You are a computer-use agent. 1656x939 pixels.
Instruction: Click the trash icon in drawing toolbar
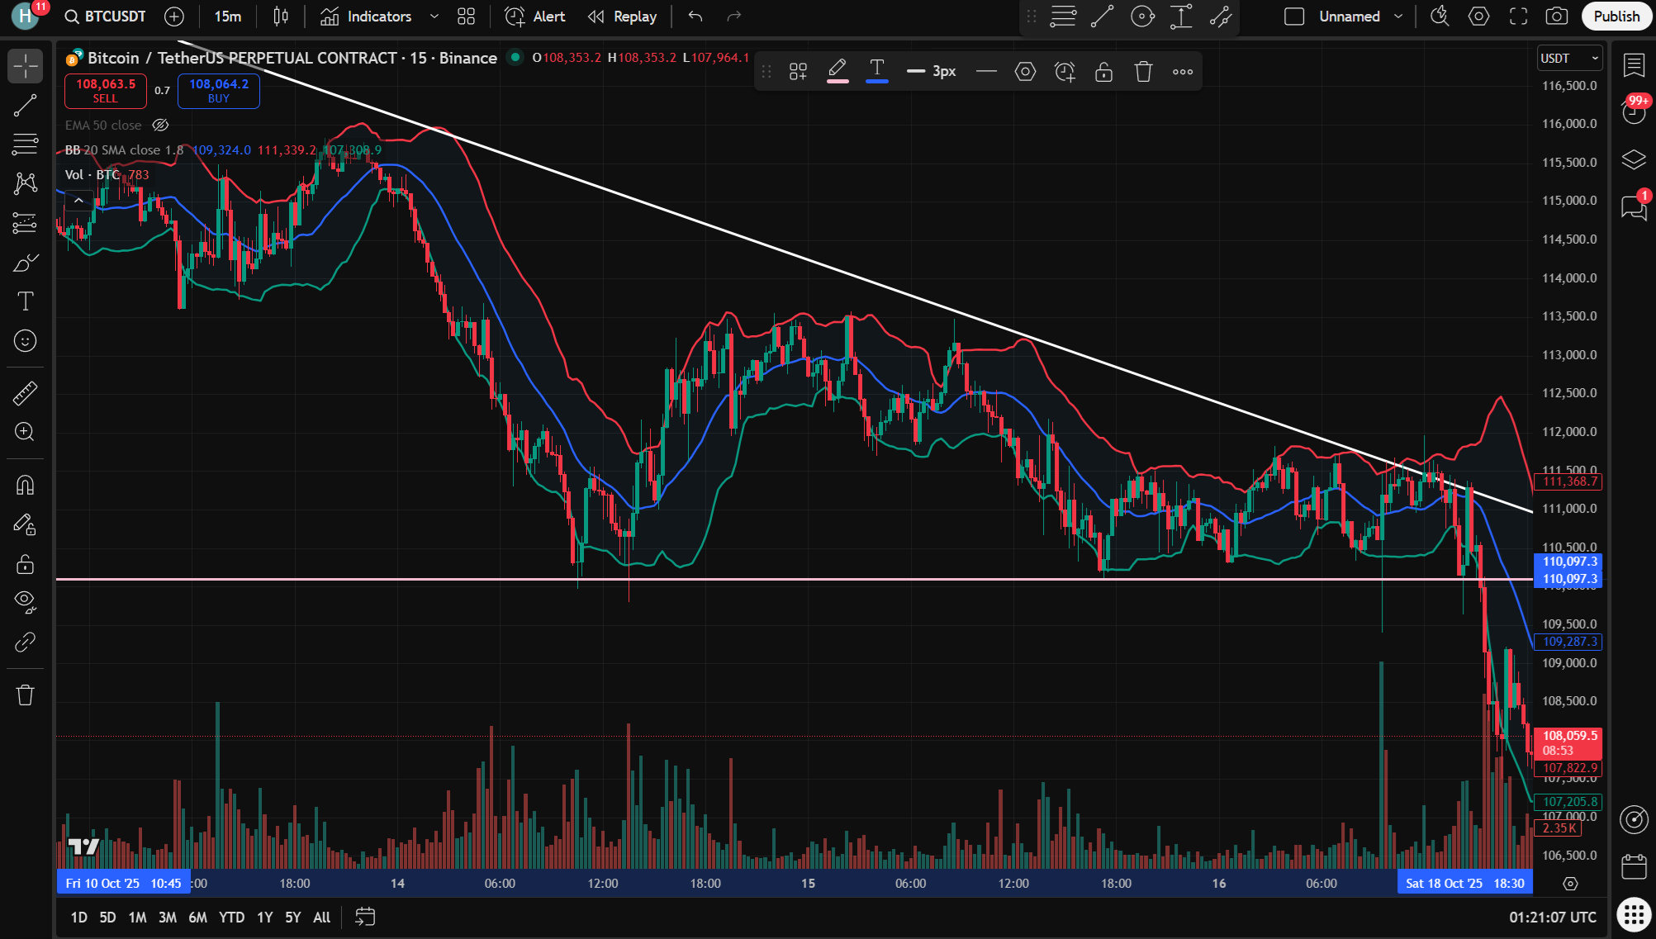pyautogui.click(x=1143, y=72)
